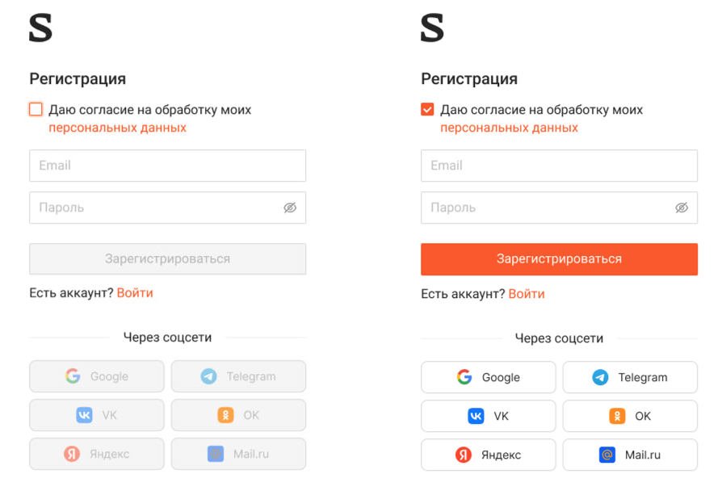
Task: Focus the Email field above the orange button
Action: tap(559, 166)
